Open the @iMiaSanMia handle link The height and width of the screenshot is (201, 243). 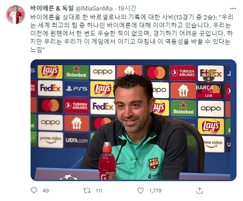pos(94,8)
